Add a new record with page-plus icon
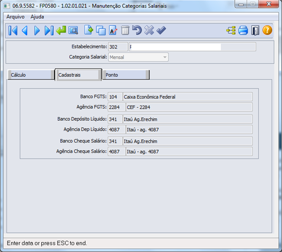Image resolution: width=282 pixels, height=252 pixels. click(89, 30)
